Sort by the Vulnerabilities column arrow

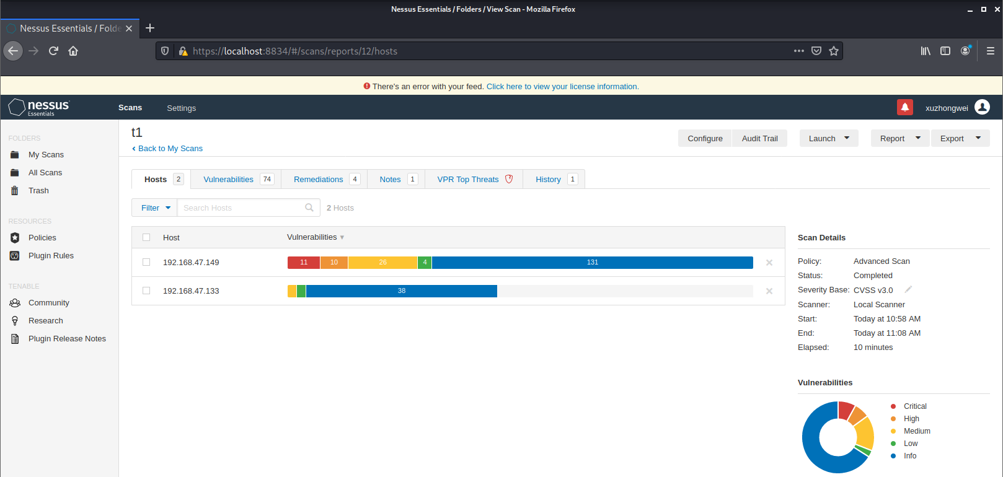click(x=342, y=237)
